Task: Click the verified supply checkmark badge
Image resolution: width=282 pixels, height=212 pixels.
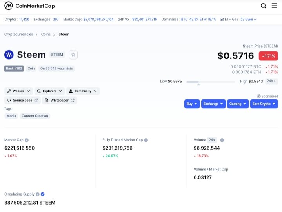Action: click(x=43, y=194)
